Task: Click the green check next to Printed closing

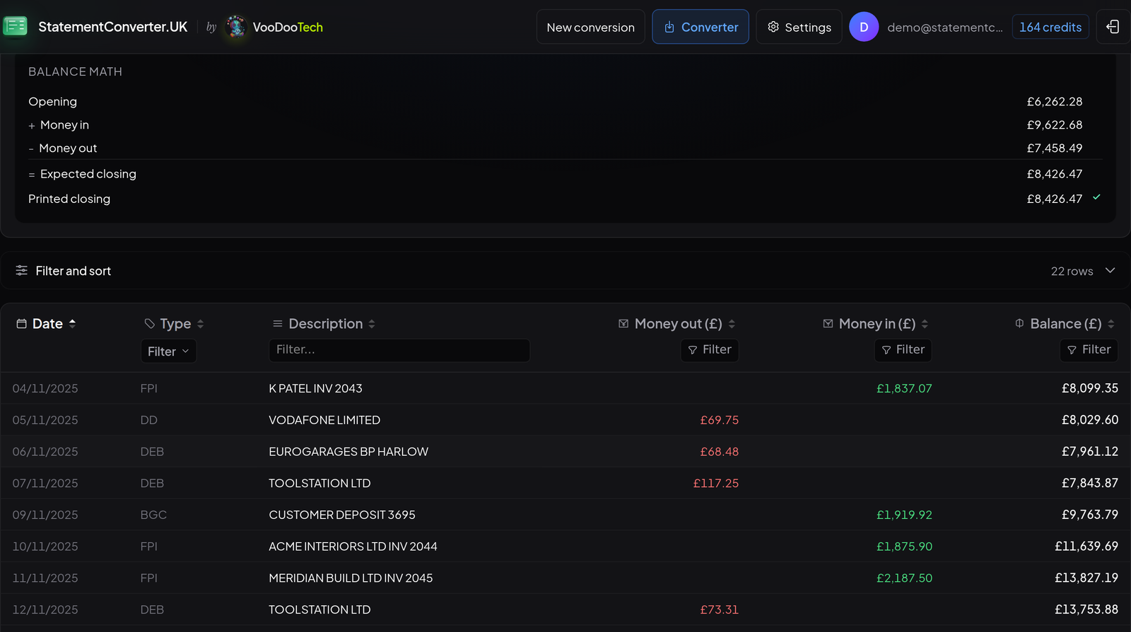Action: (1096, 197)
